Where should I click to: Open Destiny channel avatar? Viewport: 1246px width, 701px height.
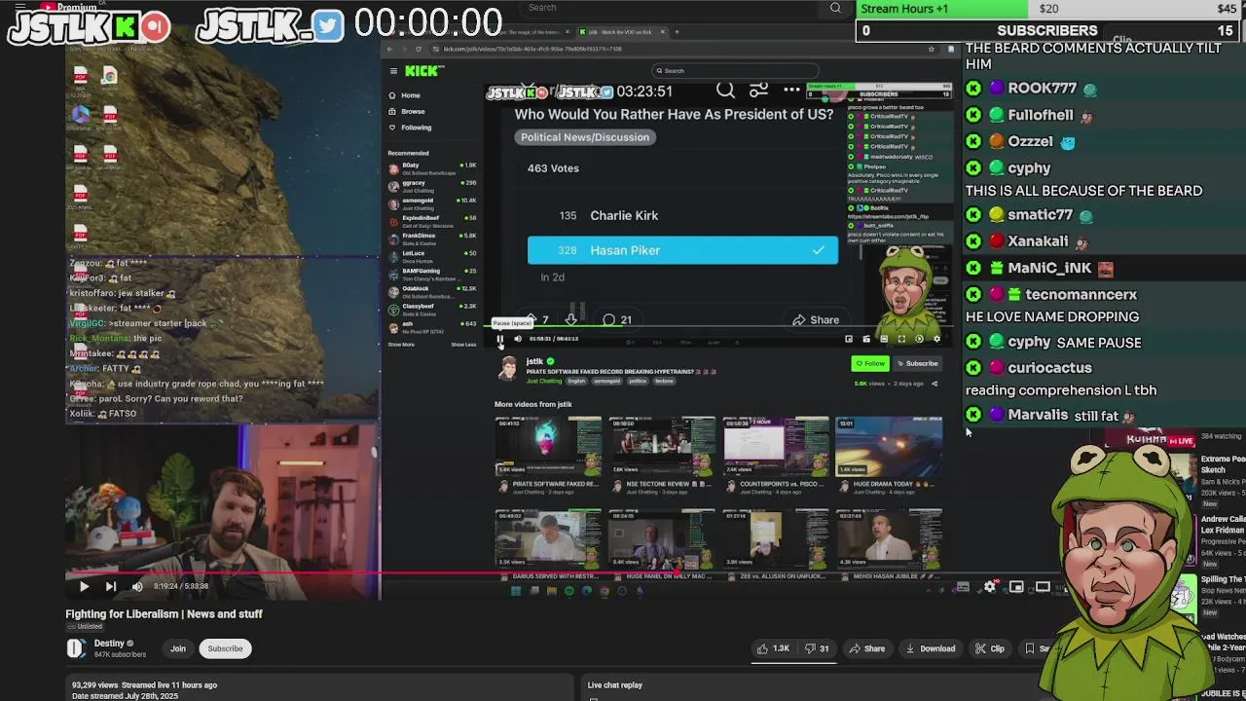click(76, 648)
